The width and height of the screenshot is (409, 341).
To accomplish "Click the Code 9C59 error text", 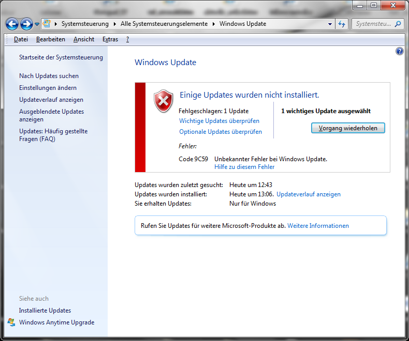I will click(193, 159).
